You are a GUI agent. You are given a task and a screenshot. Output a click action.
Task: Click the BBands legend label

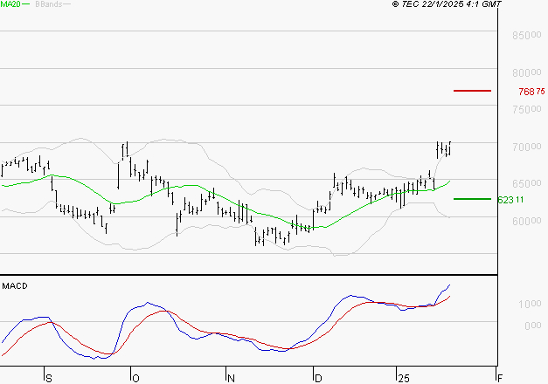(x=49, y=4)
